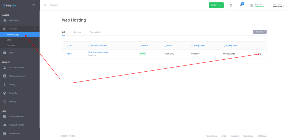Switch to the Active tab
Viewport: 287px width, 140px height.
(x=77, y=32)
